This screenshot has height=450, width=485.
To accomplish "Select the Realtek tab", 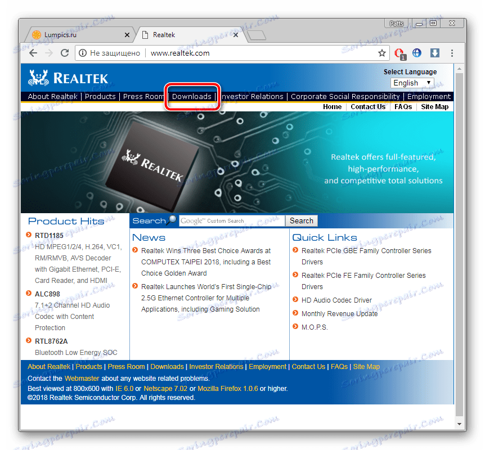I will click(189, 35).
